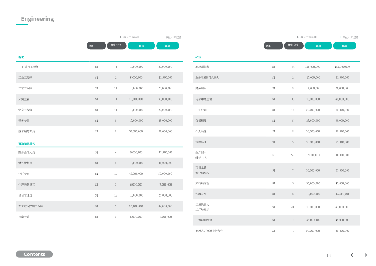The height and width of the screenshot is (266, 376).
Task: Select the HSE经理 row in 矿业 table
Action: (x=276, y=110)
